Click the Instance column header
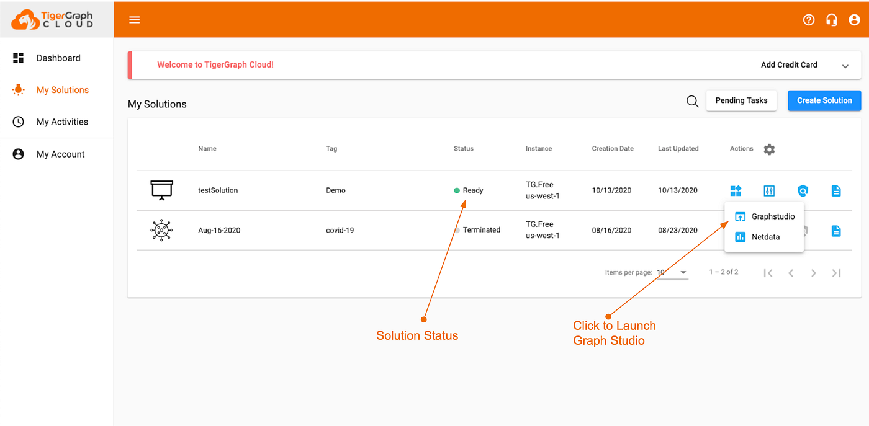 [539, 149]
